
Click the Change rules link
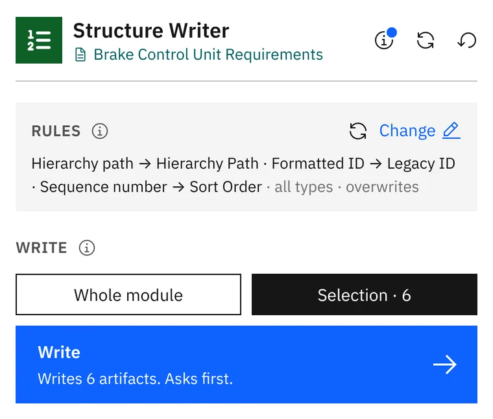pos(407,131)
